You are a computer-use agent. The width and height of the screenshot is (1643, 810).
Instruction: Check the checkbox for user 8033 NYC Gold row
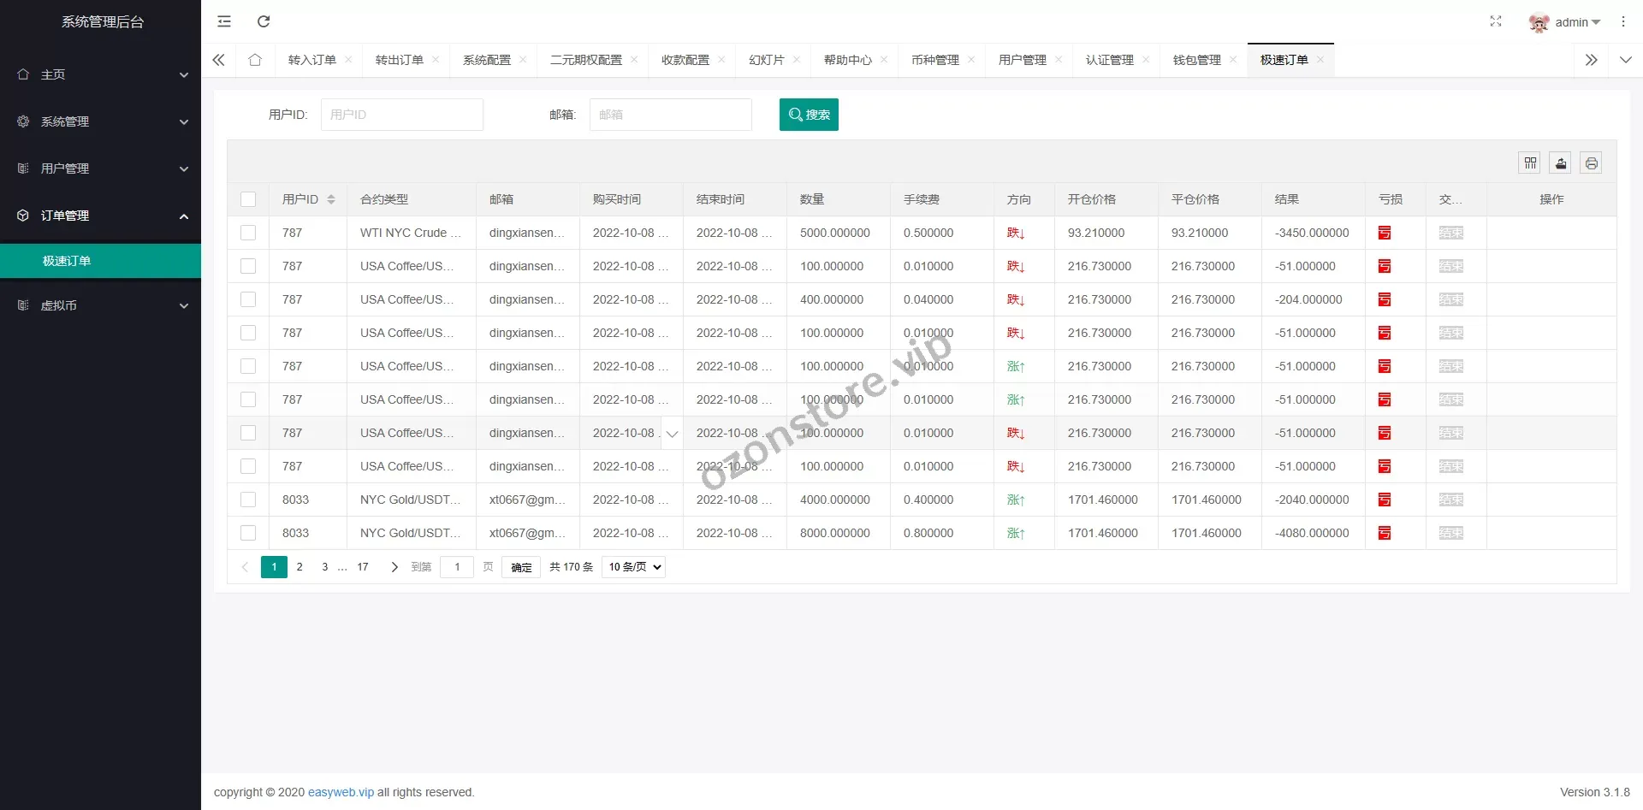point(248,499)
